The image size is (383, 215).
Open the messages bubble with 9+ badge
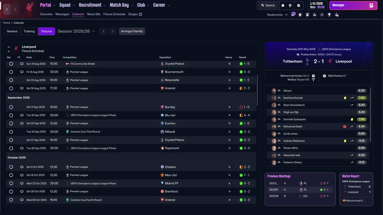click(293, 14)
